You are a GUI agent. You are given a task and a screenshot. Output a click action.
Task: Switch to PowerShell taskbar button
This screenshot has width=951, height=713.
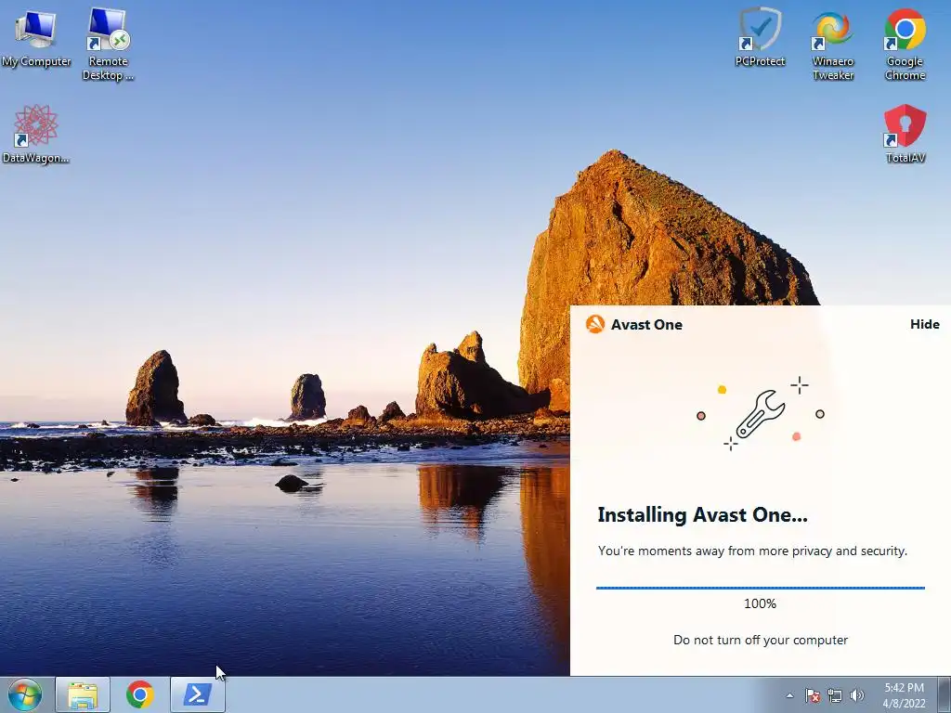[198, 694]
